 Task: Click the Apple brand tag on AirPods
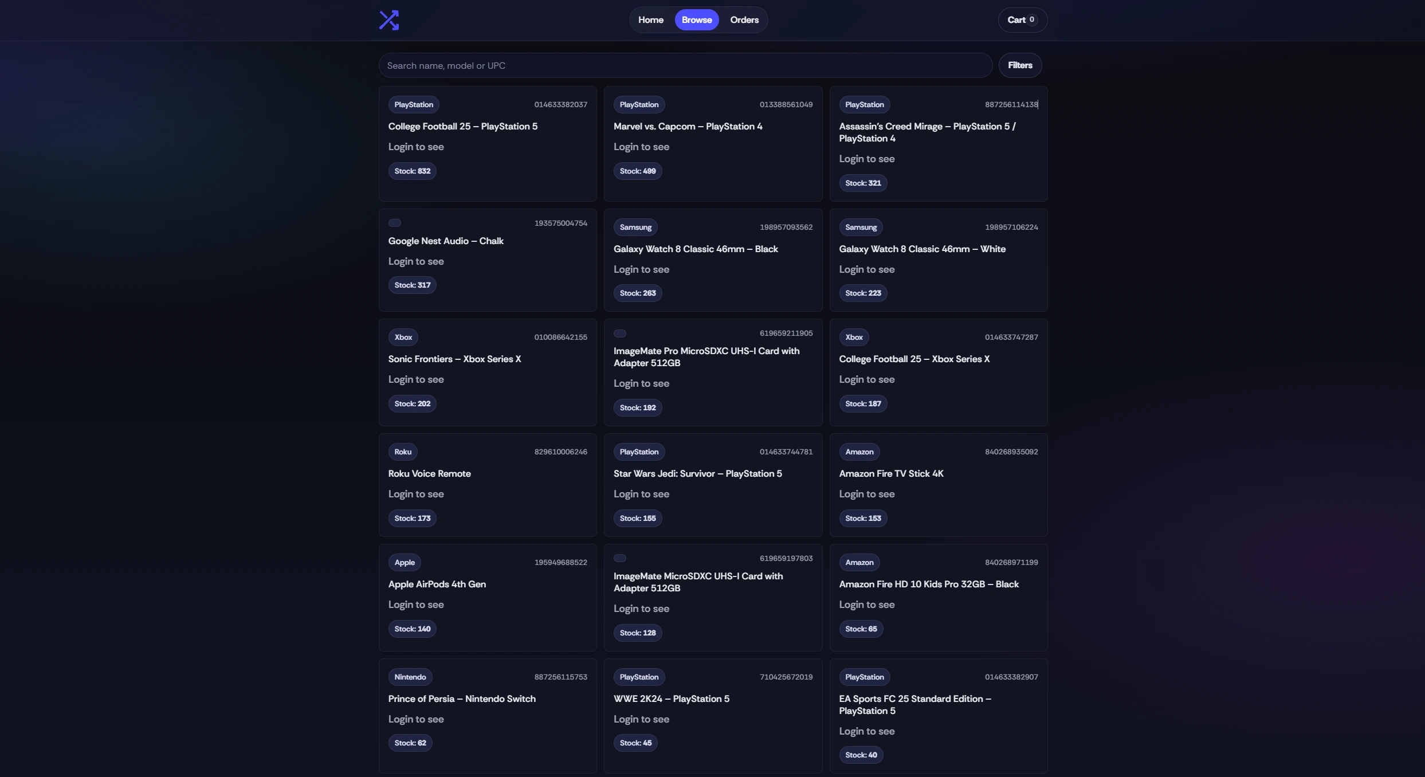(404, 563)
